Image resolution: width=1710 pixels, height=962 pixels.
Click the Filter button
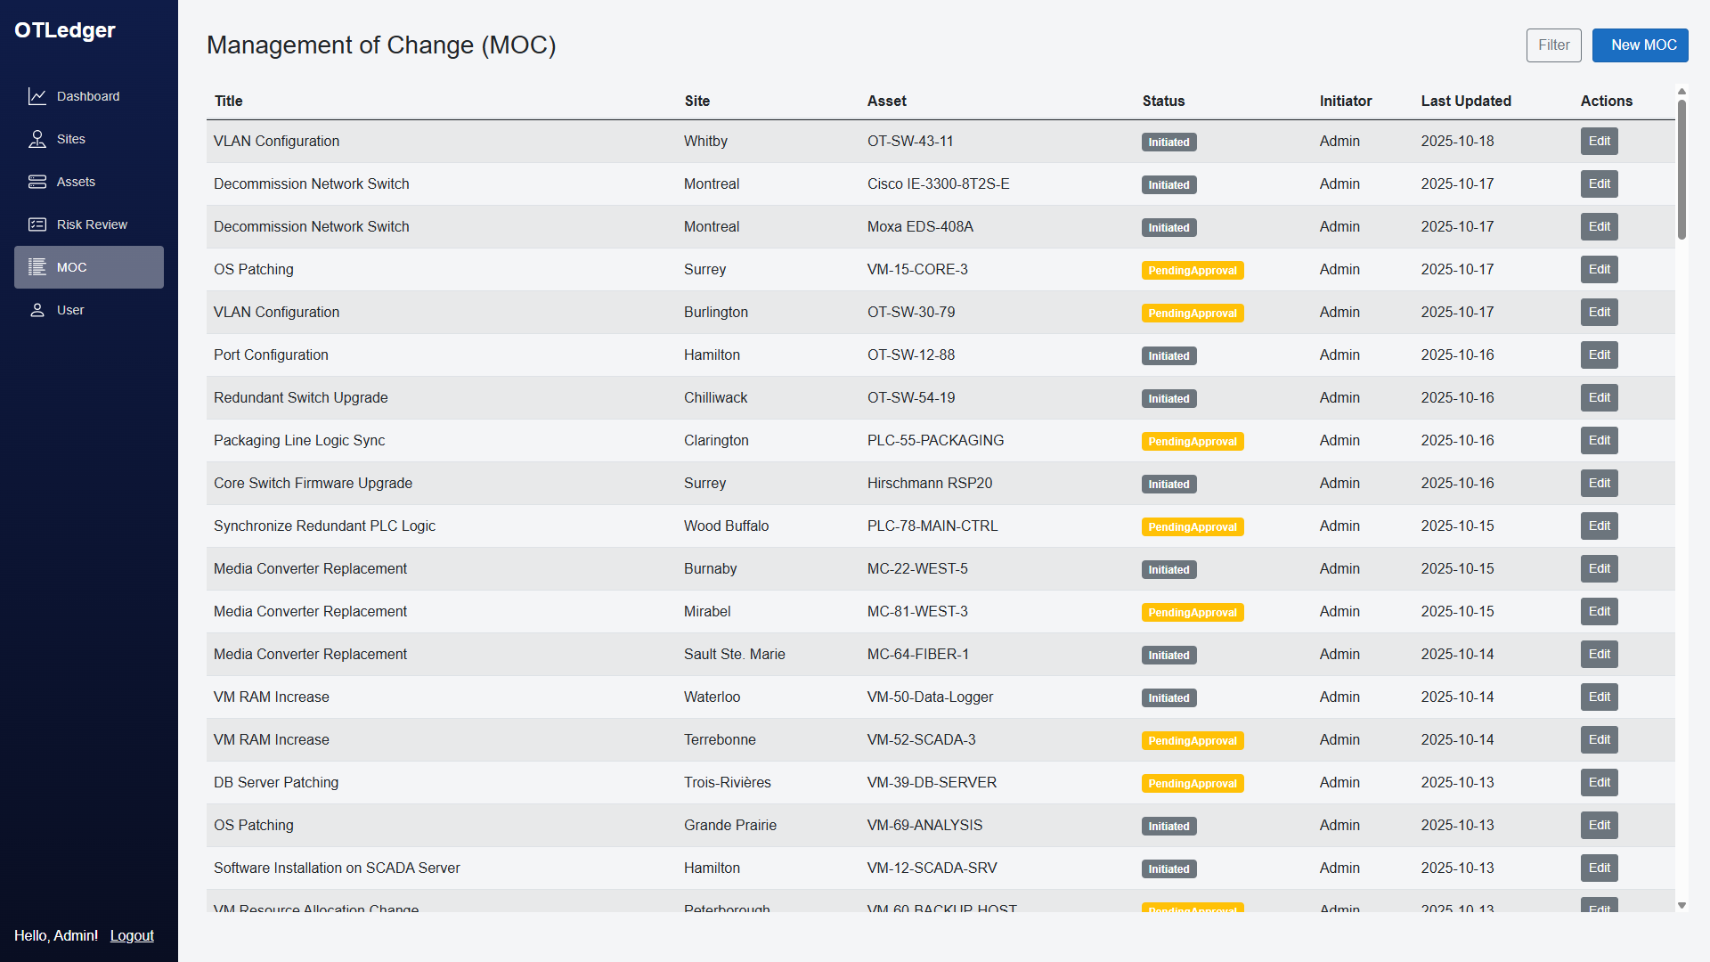point(1553,45)
